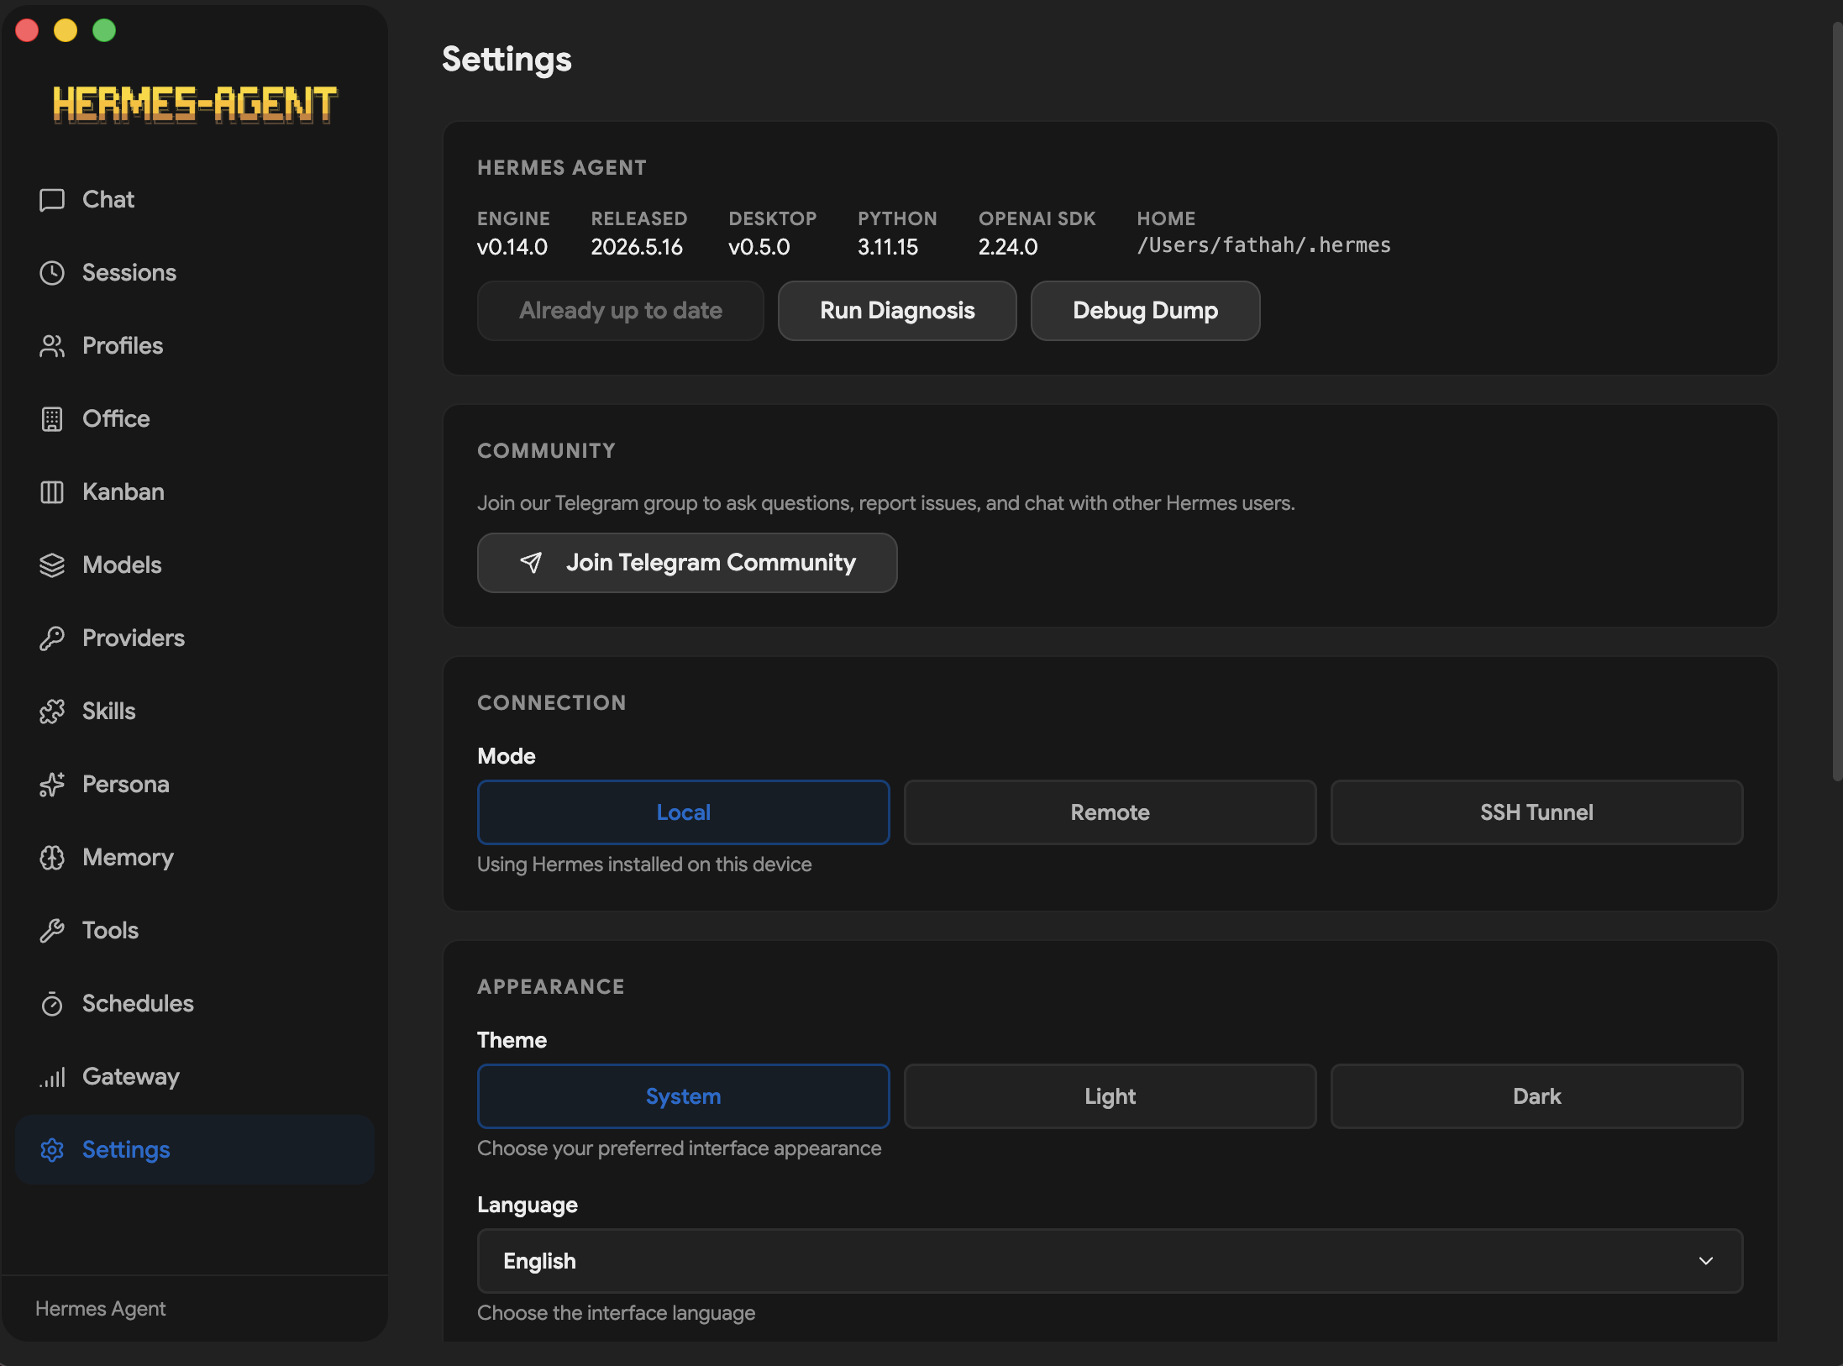The height and width of the screenshot is (1366, 1843).
Task: Click the Settings gear icon
Action: tap(52, 1150)
